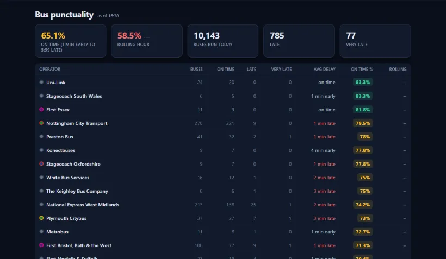Select the White Bus Services operator name
Viewport: 446px width, 259px height.
tap(67, 178)
